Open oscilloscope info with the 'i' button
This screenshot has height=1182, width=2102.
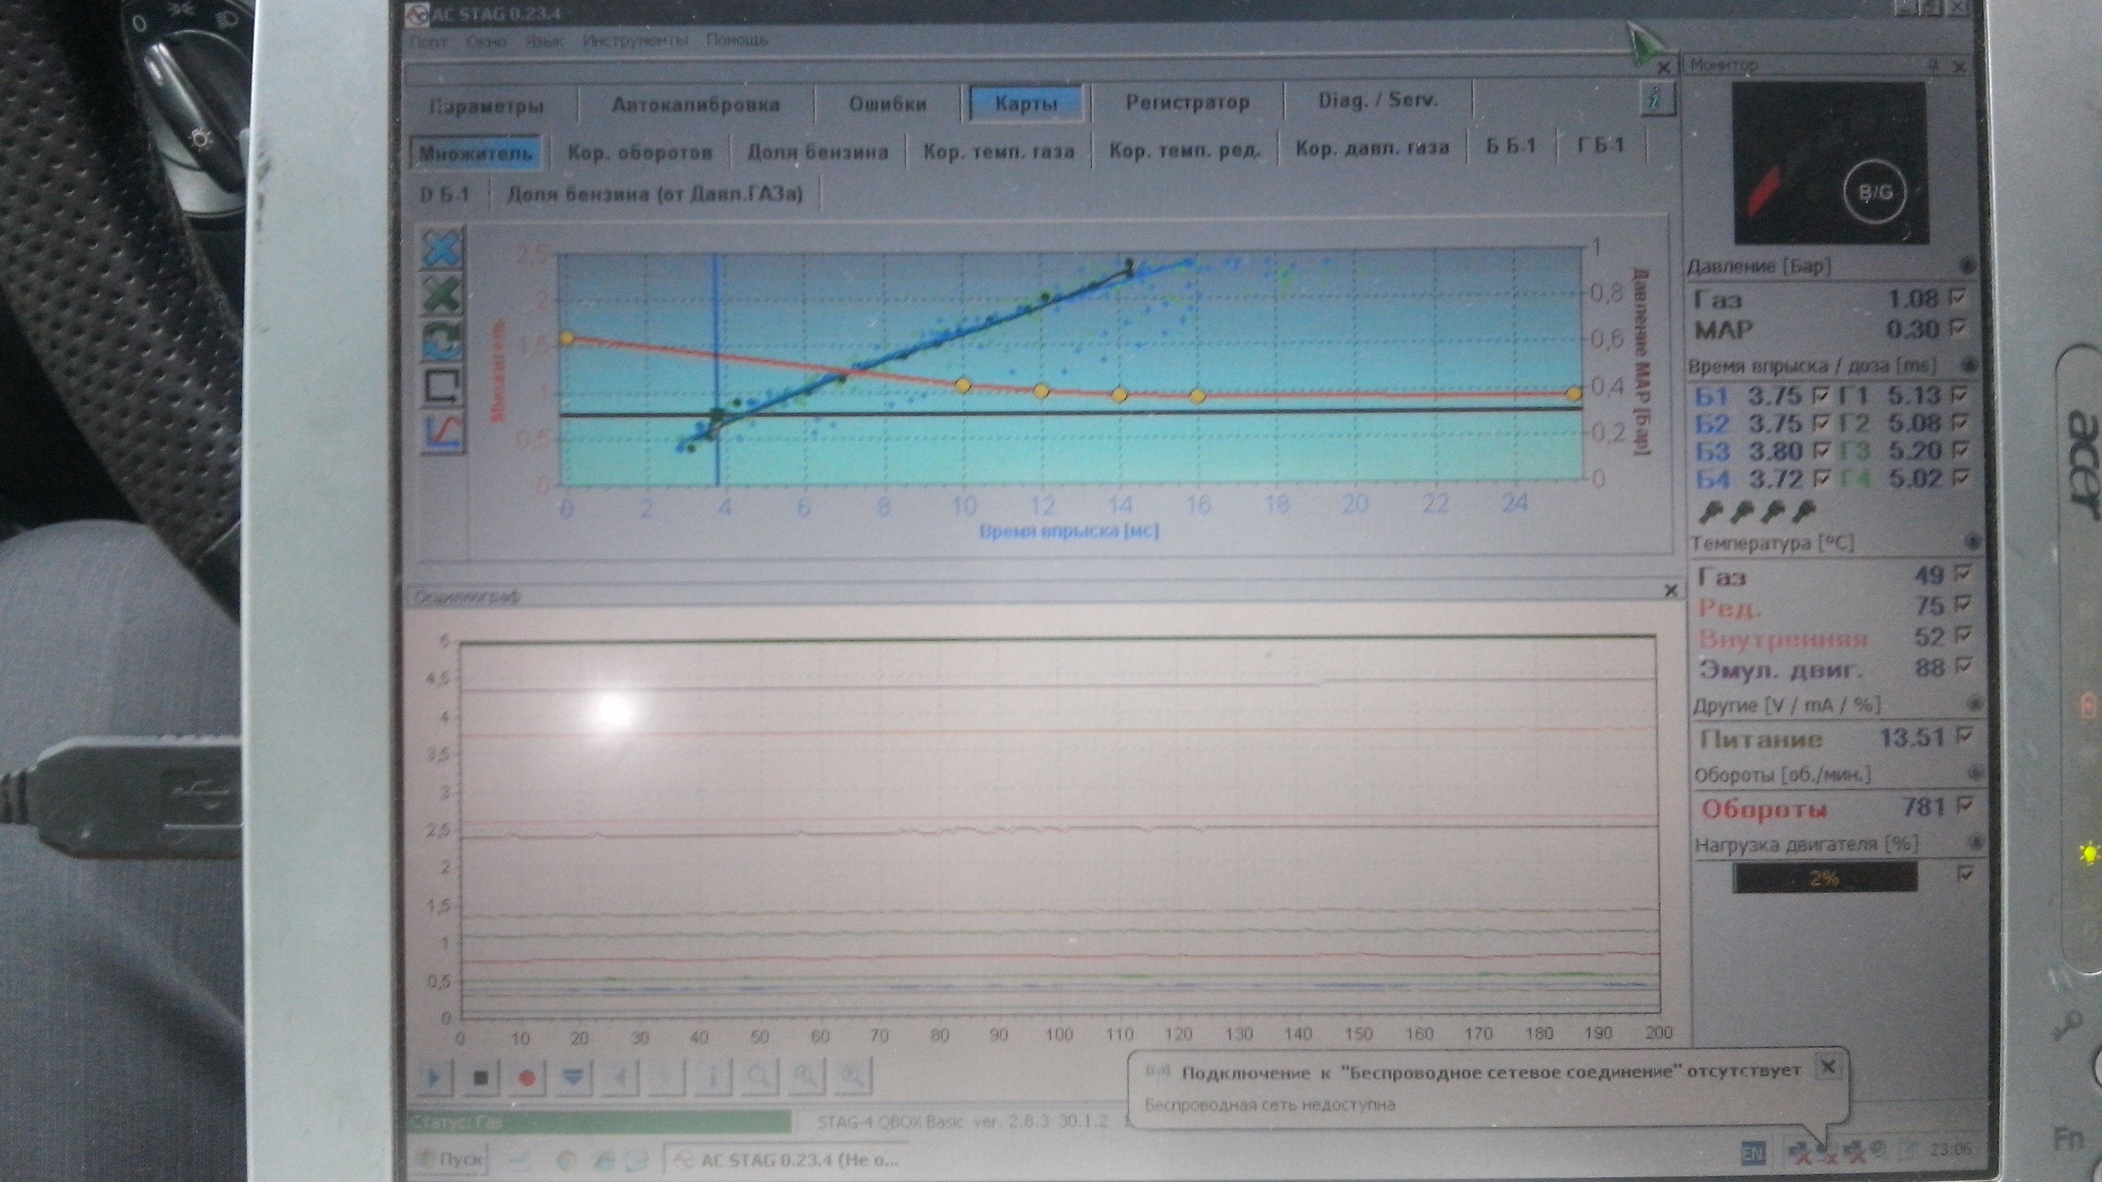click(713, 1078)
